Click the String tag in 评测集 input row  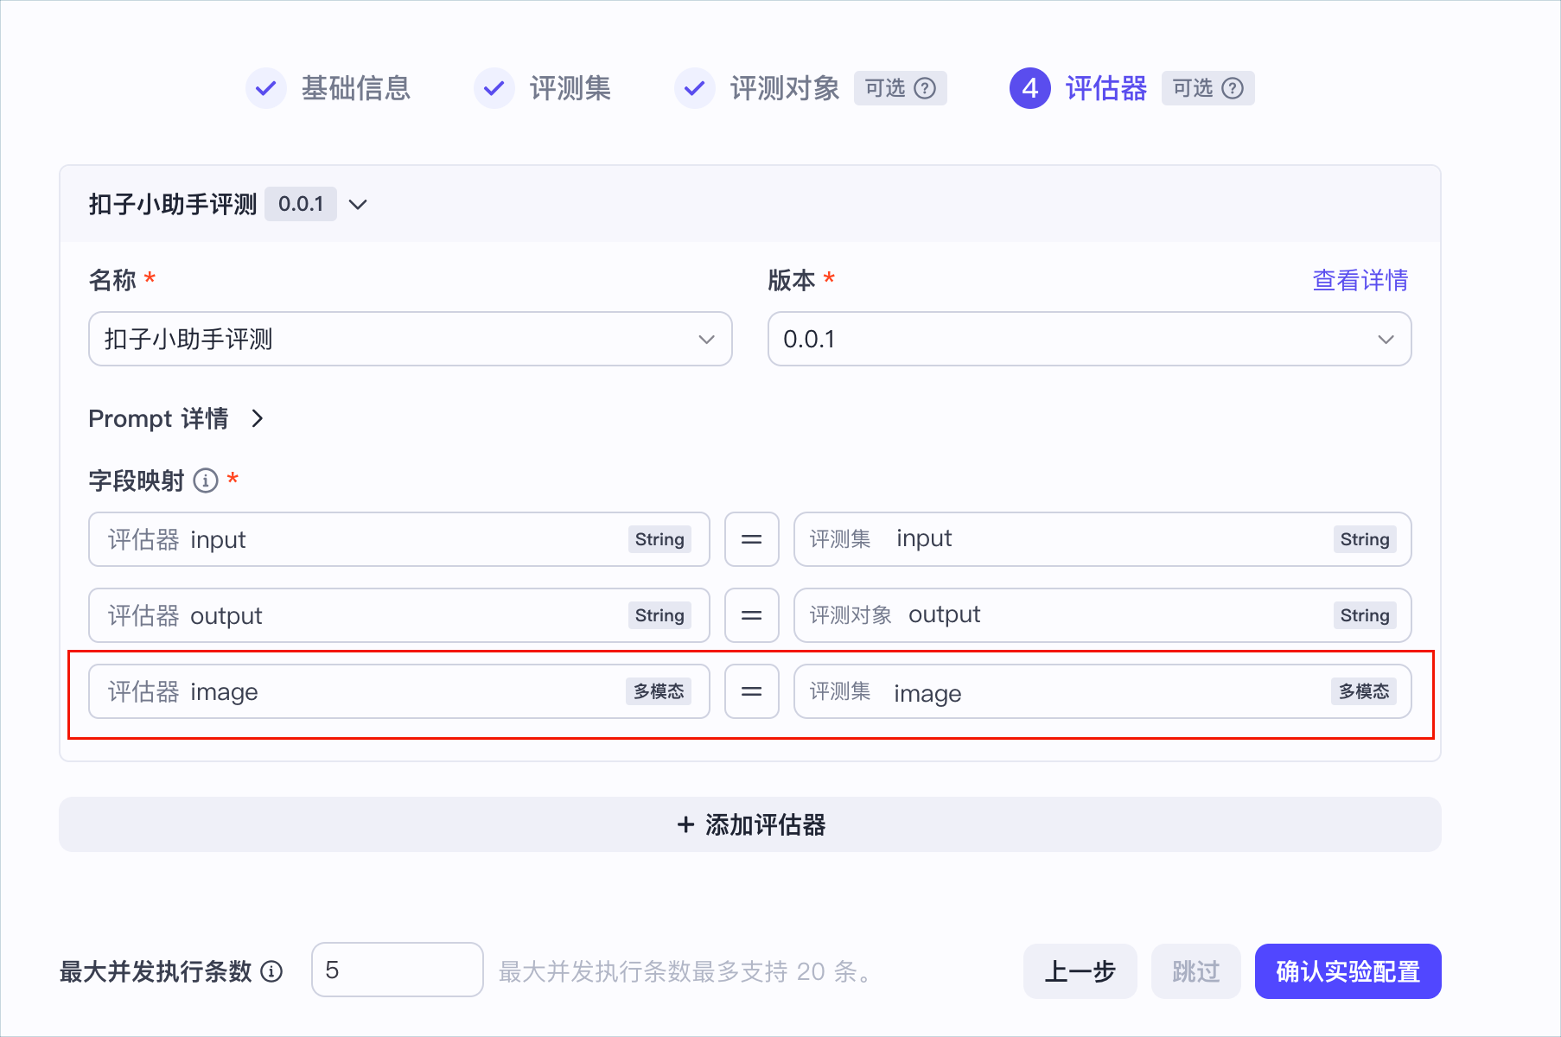(x=1365, y=539)
